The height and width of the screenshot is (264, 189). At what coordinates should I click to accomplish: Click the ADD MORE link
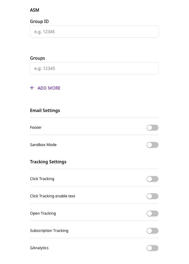tap(49, 88)
